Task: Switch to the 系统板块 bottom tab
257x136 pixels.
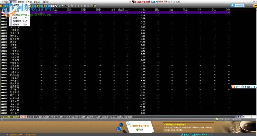Action: 16,117
